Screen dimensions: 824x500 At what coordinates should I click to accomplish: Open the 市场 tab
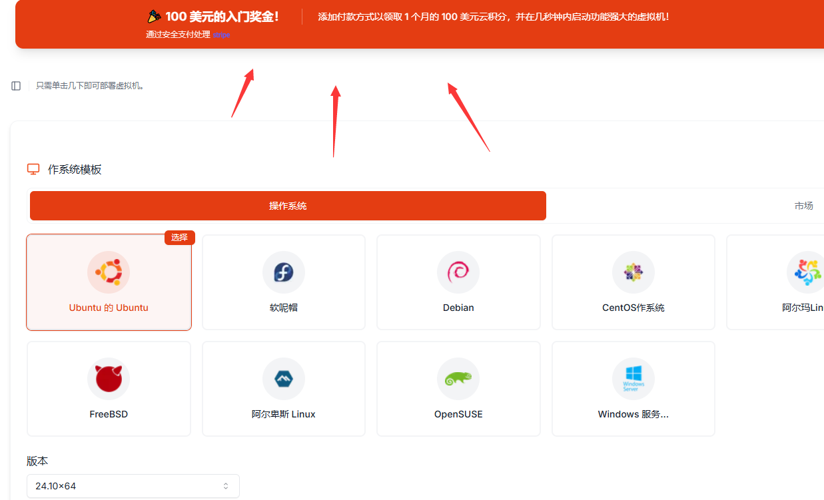803,206
